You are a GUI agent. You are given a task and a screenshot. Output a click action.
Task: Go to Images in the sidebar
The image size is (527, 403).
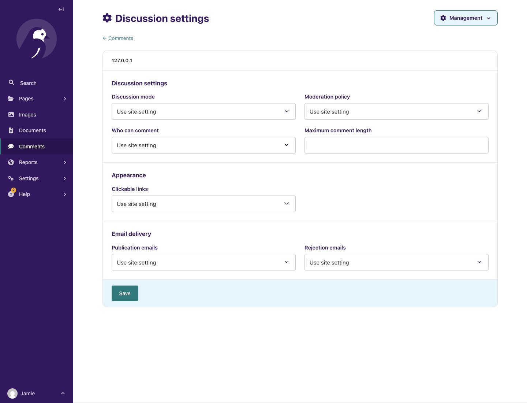click(37, 115)
